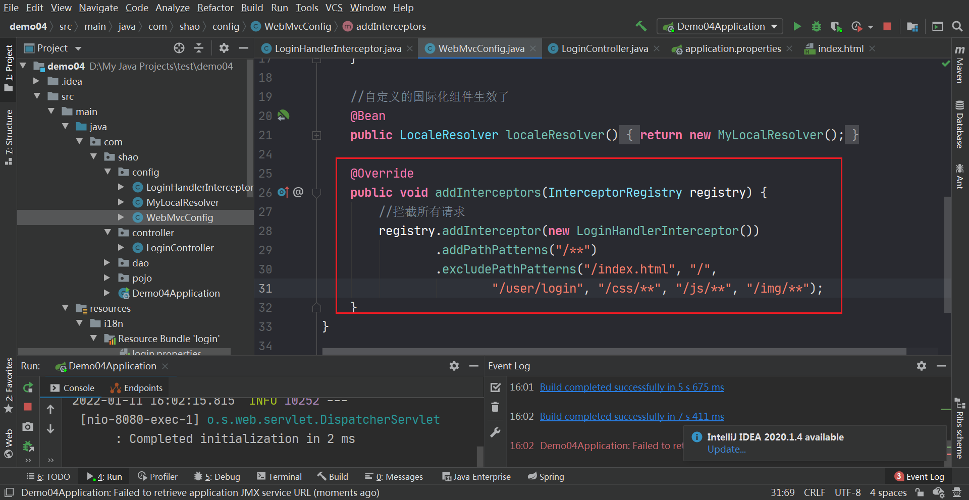Open the 6: TODO tool window
The width and height of the screenshot is (969, 500).
(48, 477)
